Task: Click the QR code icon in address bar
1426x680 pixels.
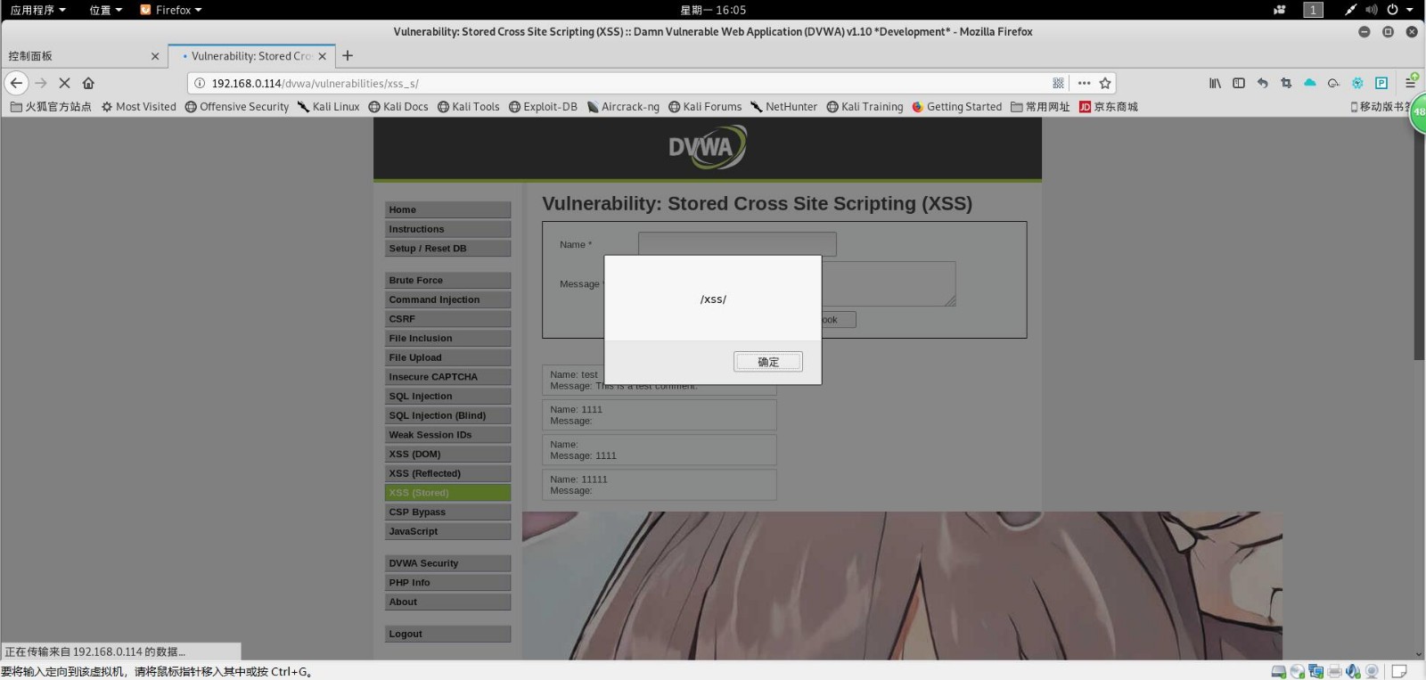Action: [x=1058, y=83]
